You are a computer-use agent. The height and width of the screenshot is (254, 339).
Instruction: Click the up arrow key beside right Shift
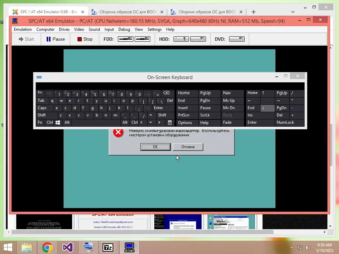pos(151,115)
